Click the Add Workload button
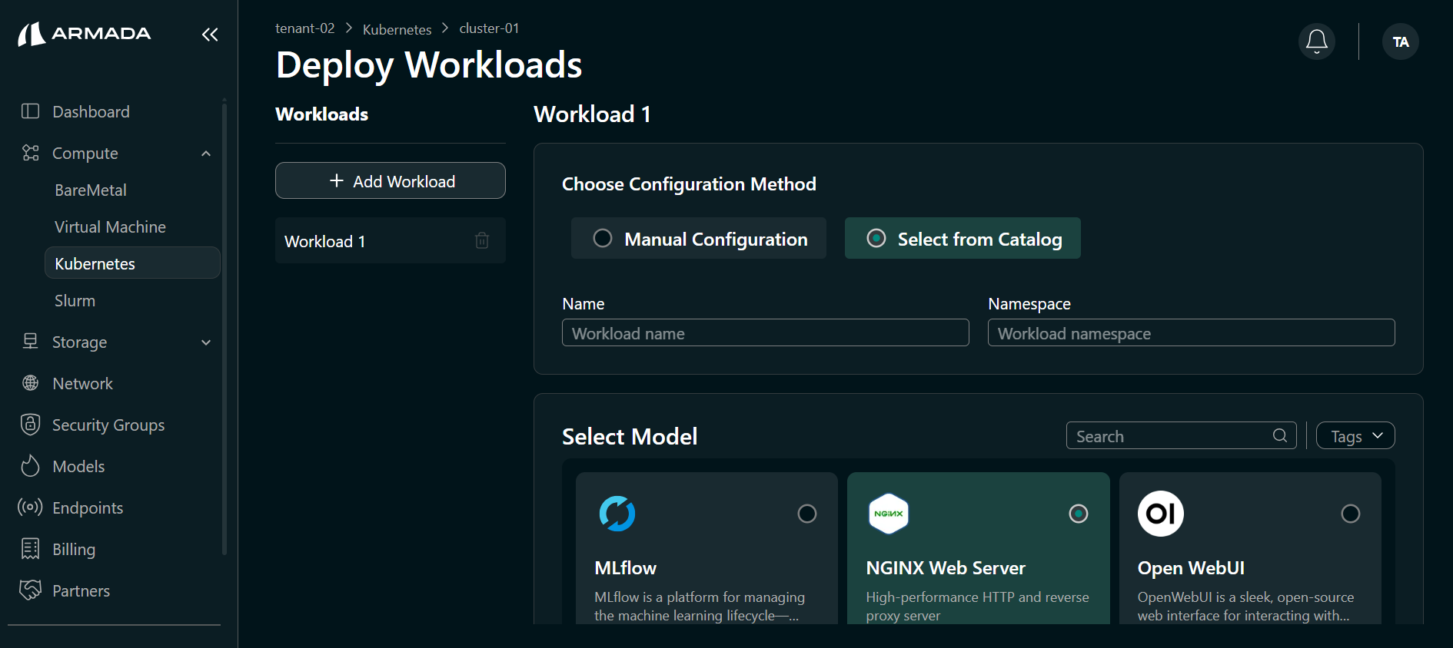The height and width of the screenshot is (648, 1453). [x=391, y=180]
